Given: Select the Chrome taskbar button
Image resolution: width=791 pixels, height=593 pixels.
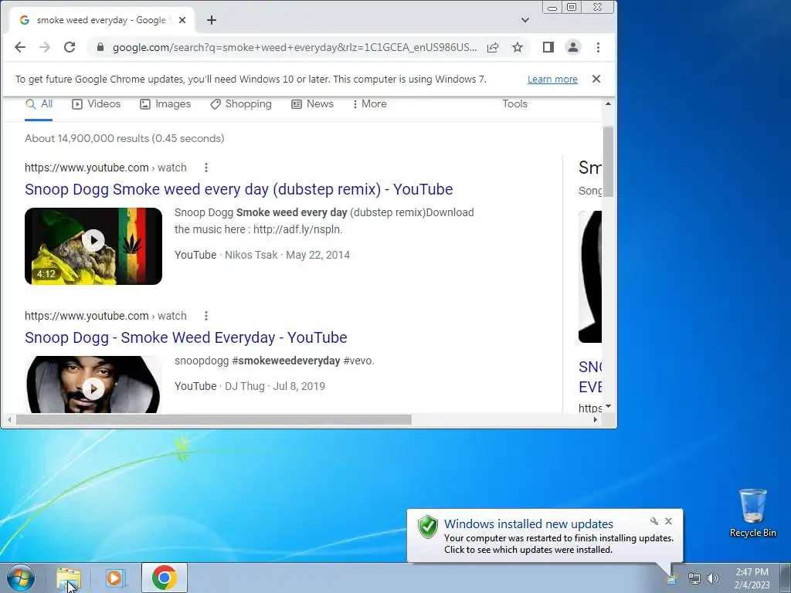Looking at the screenshot, I should click(x=165, y=578).
